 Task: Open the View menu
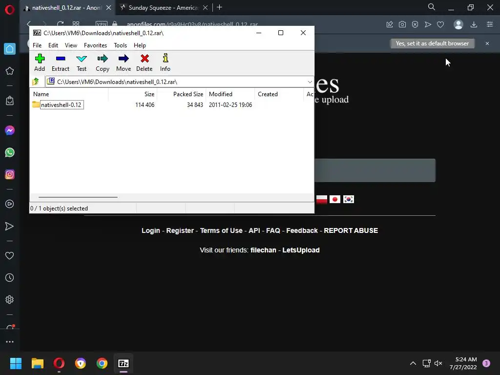[71, 45]
